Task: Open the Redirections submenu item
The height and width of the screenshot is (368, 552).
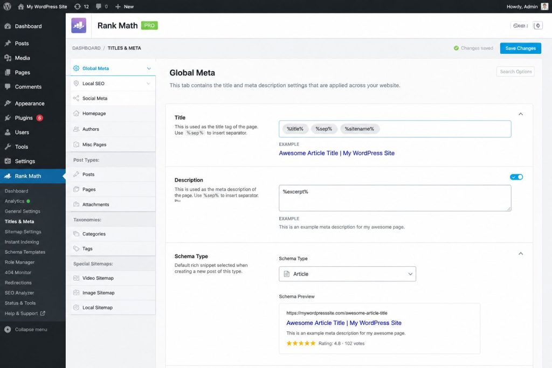Action: (18, 282)
